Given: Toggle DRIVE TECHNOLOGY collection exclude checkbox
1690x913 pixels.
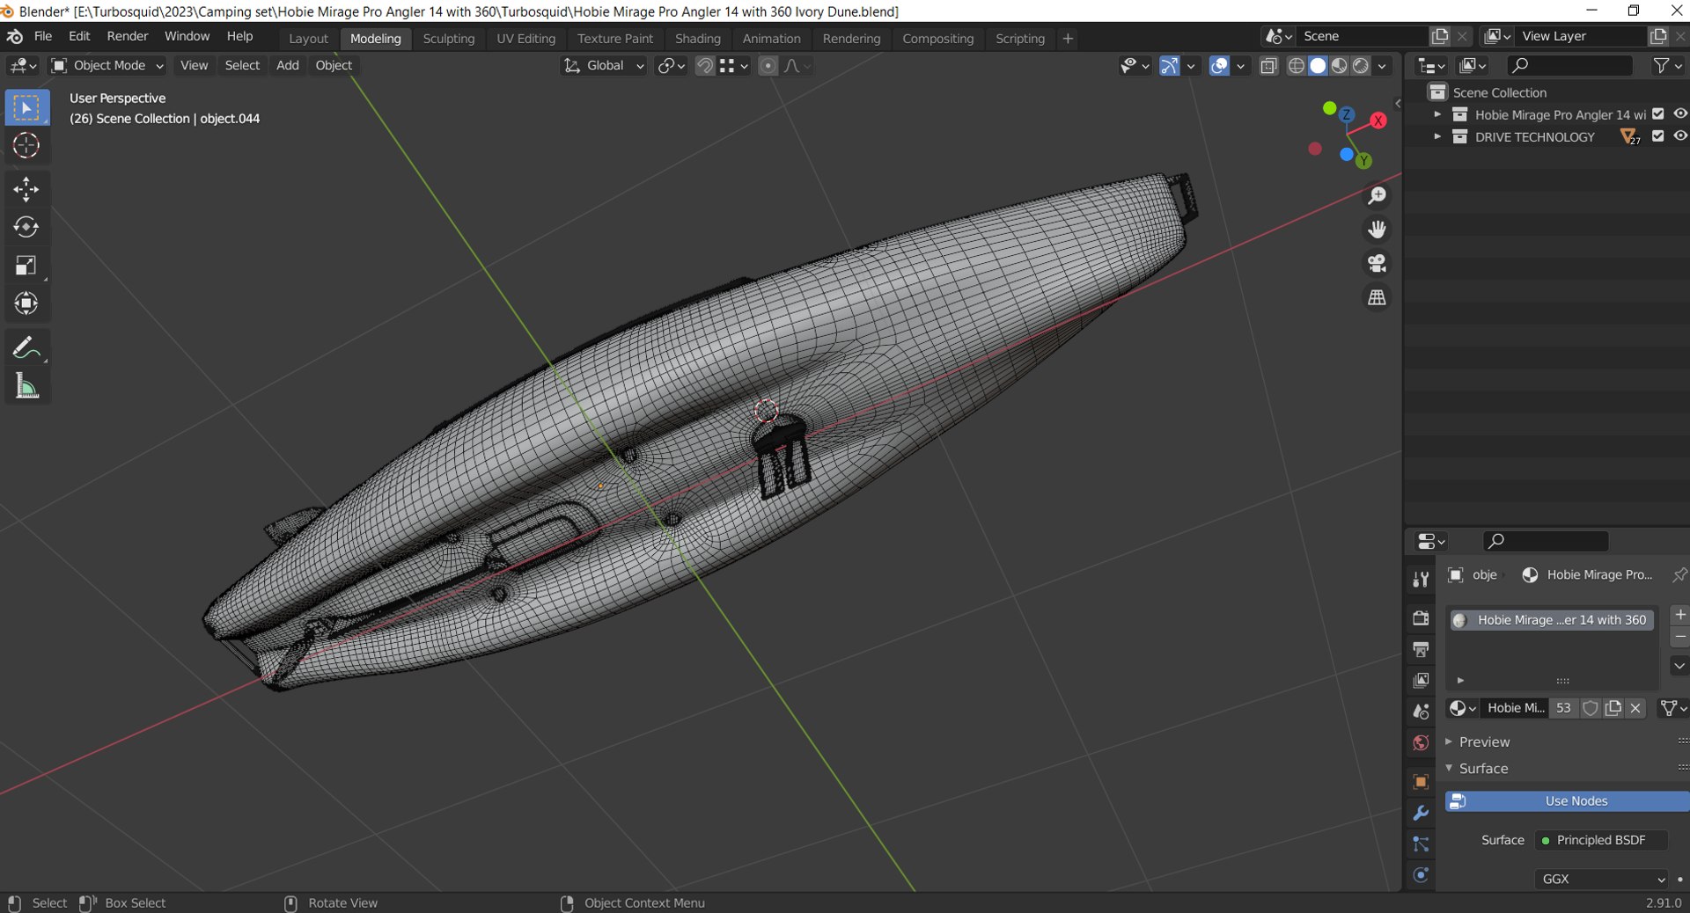Looking at the screenshot, I should coord(1658,136).
